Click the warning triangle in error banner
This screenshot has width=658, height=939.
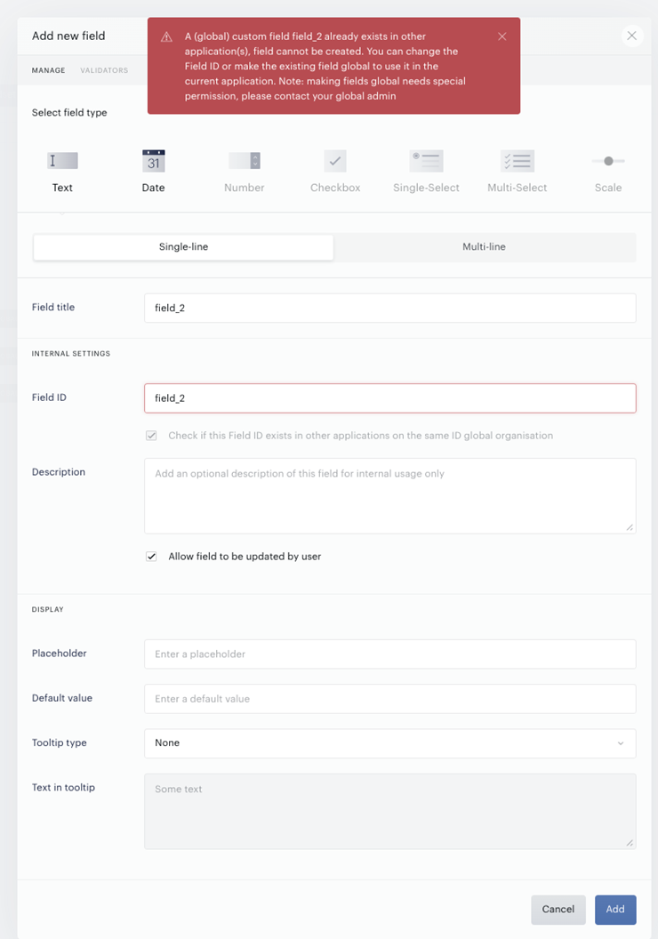[x=166, y=37]
